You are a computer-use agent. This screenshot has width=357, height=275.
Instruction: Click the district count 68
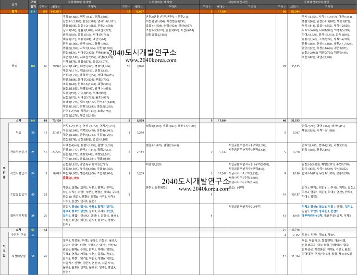pyautogui.click(x=46, y=66)
